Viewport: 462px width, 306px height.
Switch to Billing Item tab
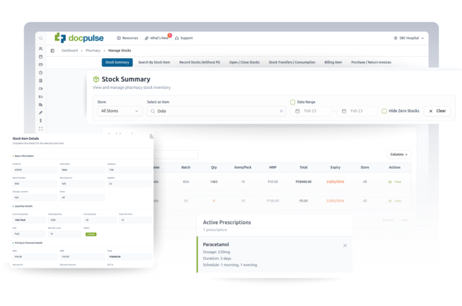coord(333,62)
